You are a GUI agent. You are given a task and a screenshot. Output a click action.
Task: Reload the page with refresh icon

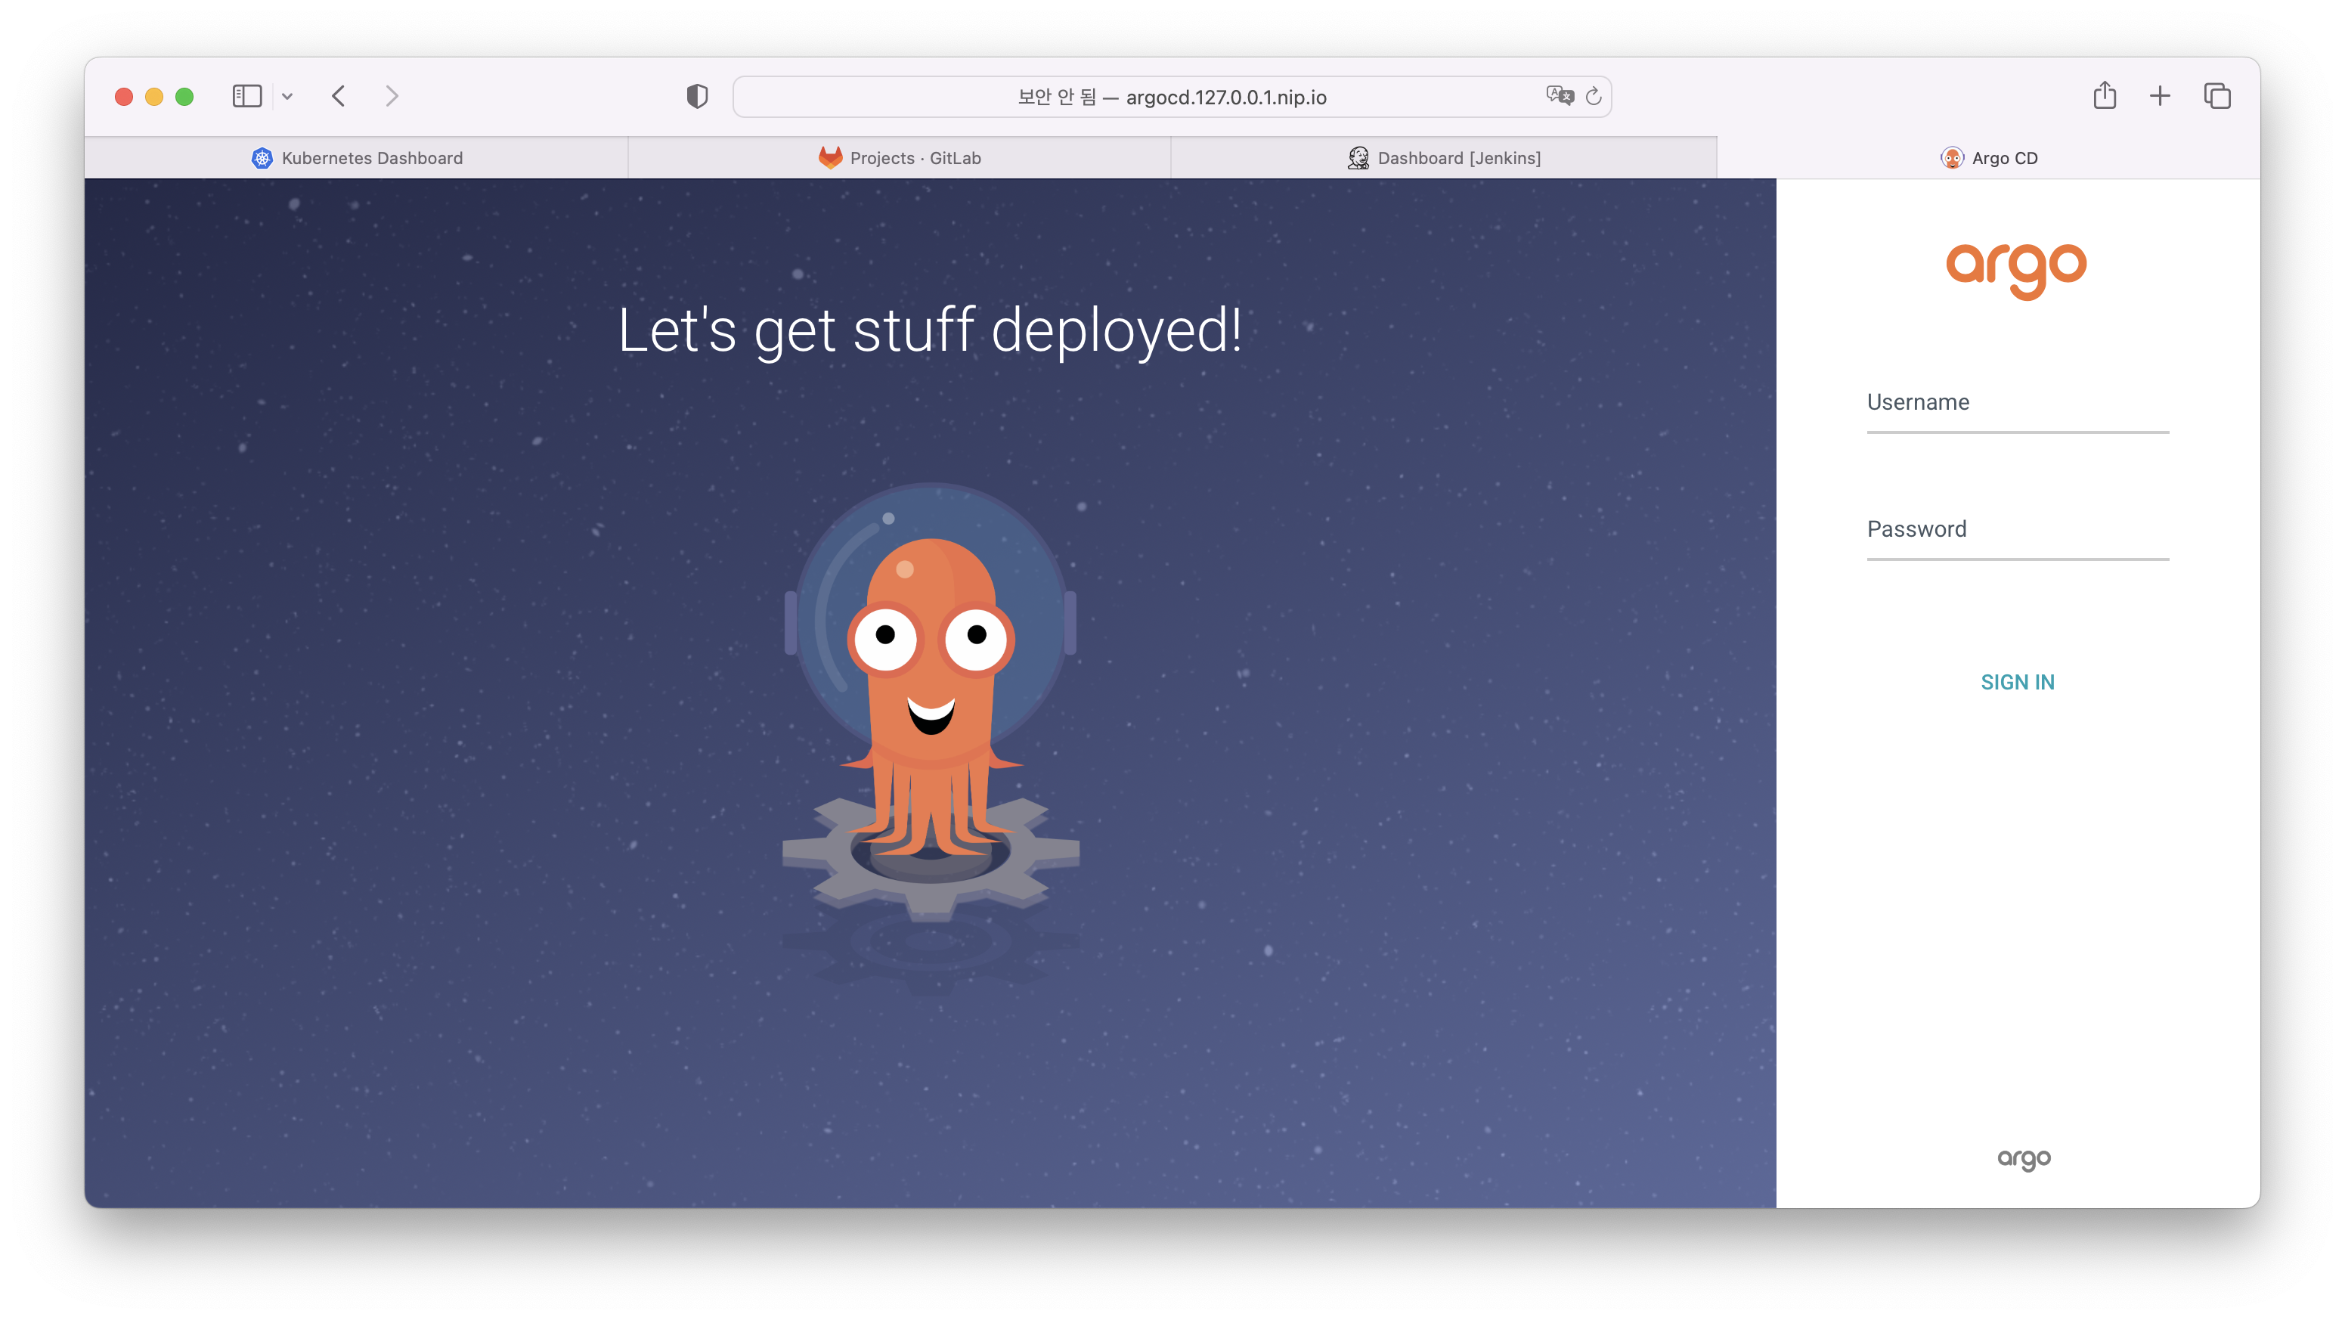1593,97
